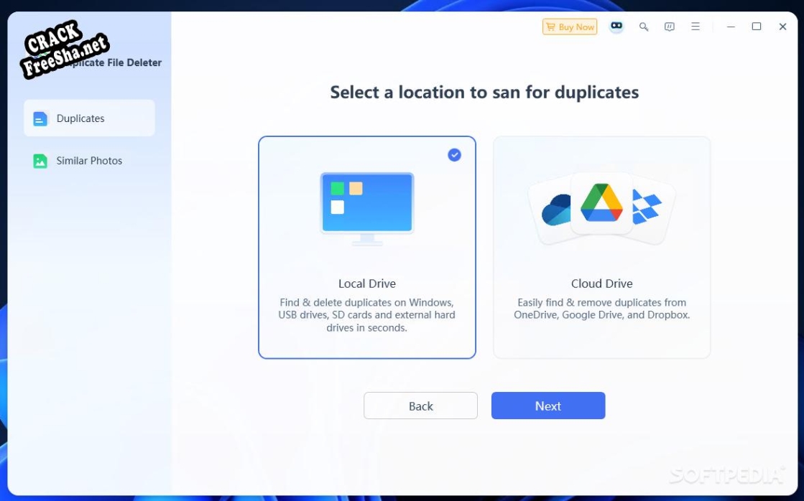Image resolution: width=804 pixels, height=501 pixels.
Task: Click the Buy Now button
Action: point(569,27)
